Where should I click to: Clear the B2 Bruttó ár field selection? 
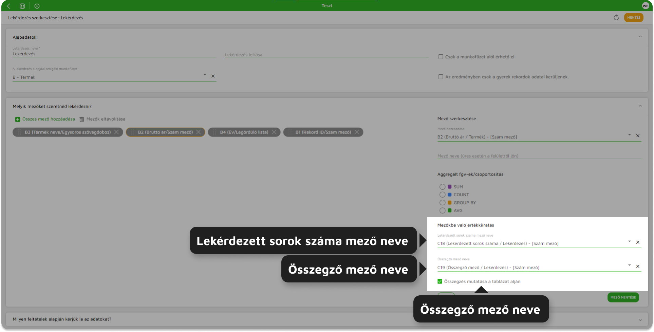(x=638, y=136)
